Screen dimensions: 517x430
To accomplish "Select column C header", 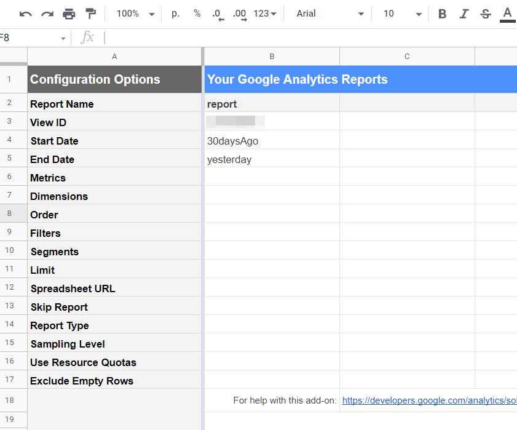I will pyautogui.click(x=407, y=57).
